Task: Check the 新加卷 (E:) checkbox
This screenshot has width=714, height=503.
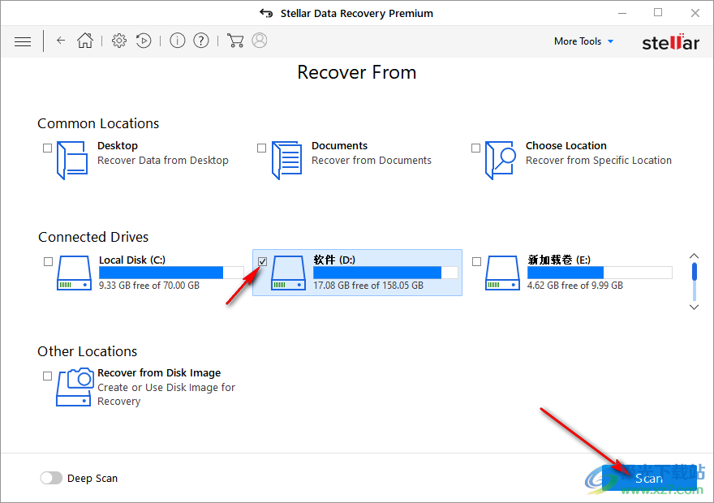Action: click(x=477, y=262)
